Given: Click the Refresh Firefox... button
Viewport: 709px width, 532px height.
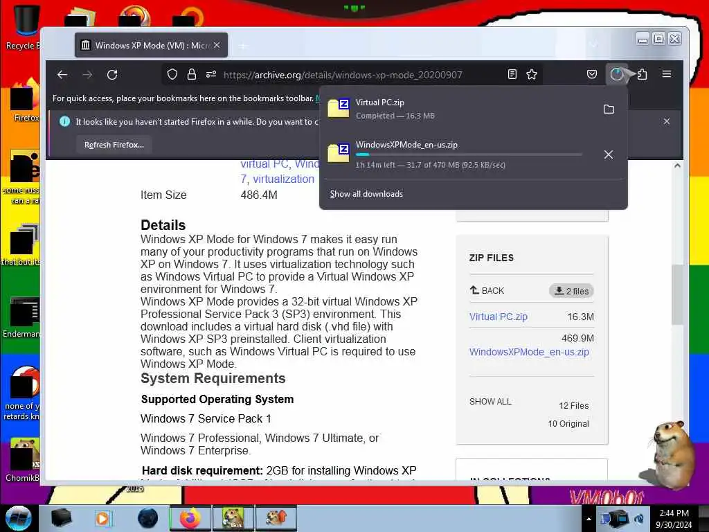Looking at the screenshot, I should click(114, 145).
